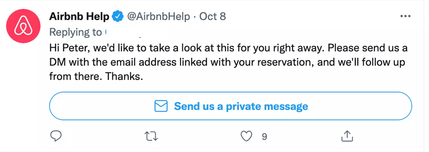Click the Oct 8 timestamp
This screenshot has height=152, width=429.
point(212,16)
